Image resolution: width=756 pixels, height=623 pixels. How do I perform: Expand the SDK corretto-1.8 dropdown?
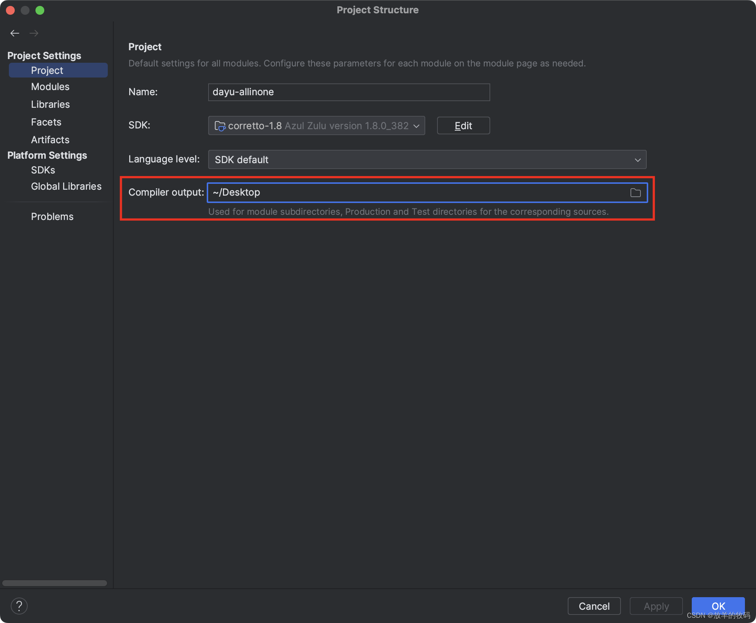point(416,126)
